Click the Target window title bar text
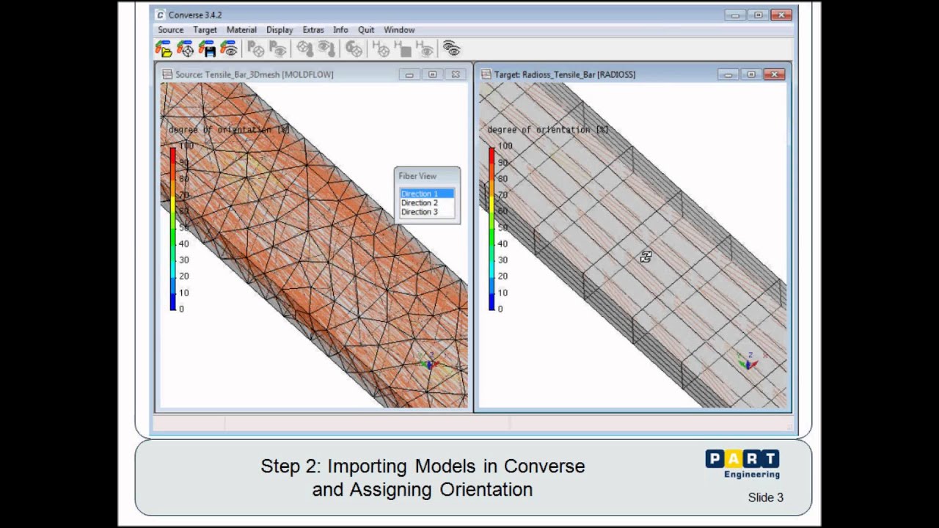The width and height of the screenshot is (939, 528). coord(565,75)
